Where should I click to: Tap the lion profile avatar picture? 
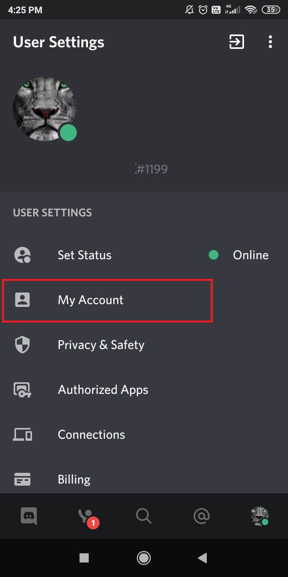coord(45,109)
